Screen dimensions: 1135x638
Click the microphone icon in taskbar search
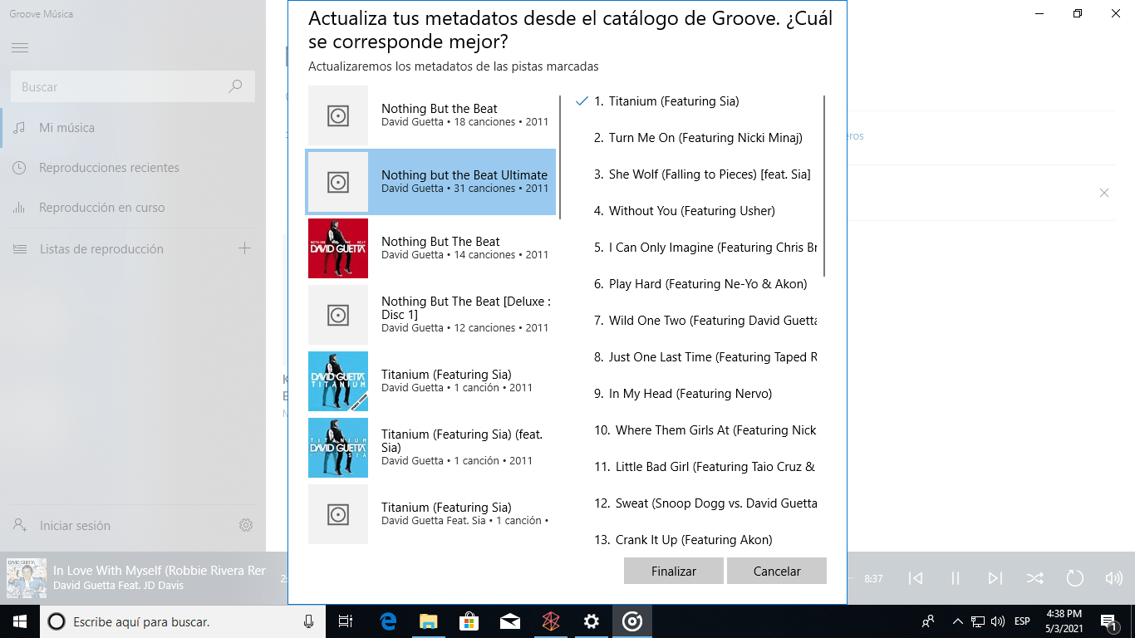(x=309, y=621)
